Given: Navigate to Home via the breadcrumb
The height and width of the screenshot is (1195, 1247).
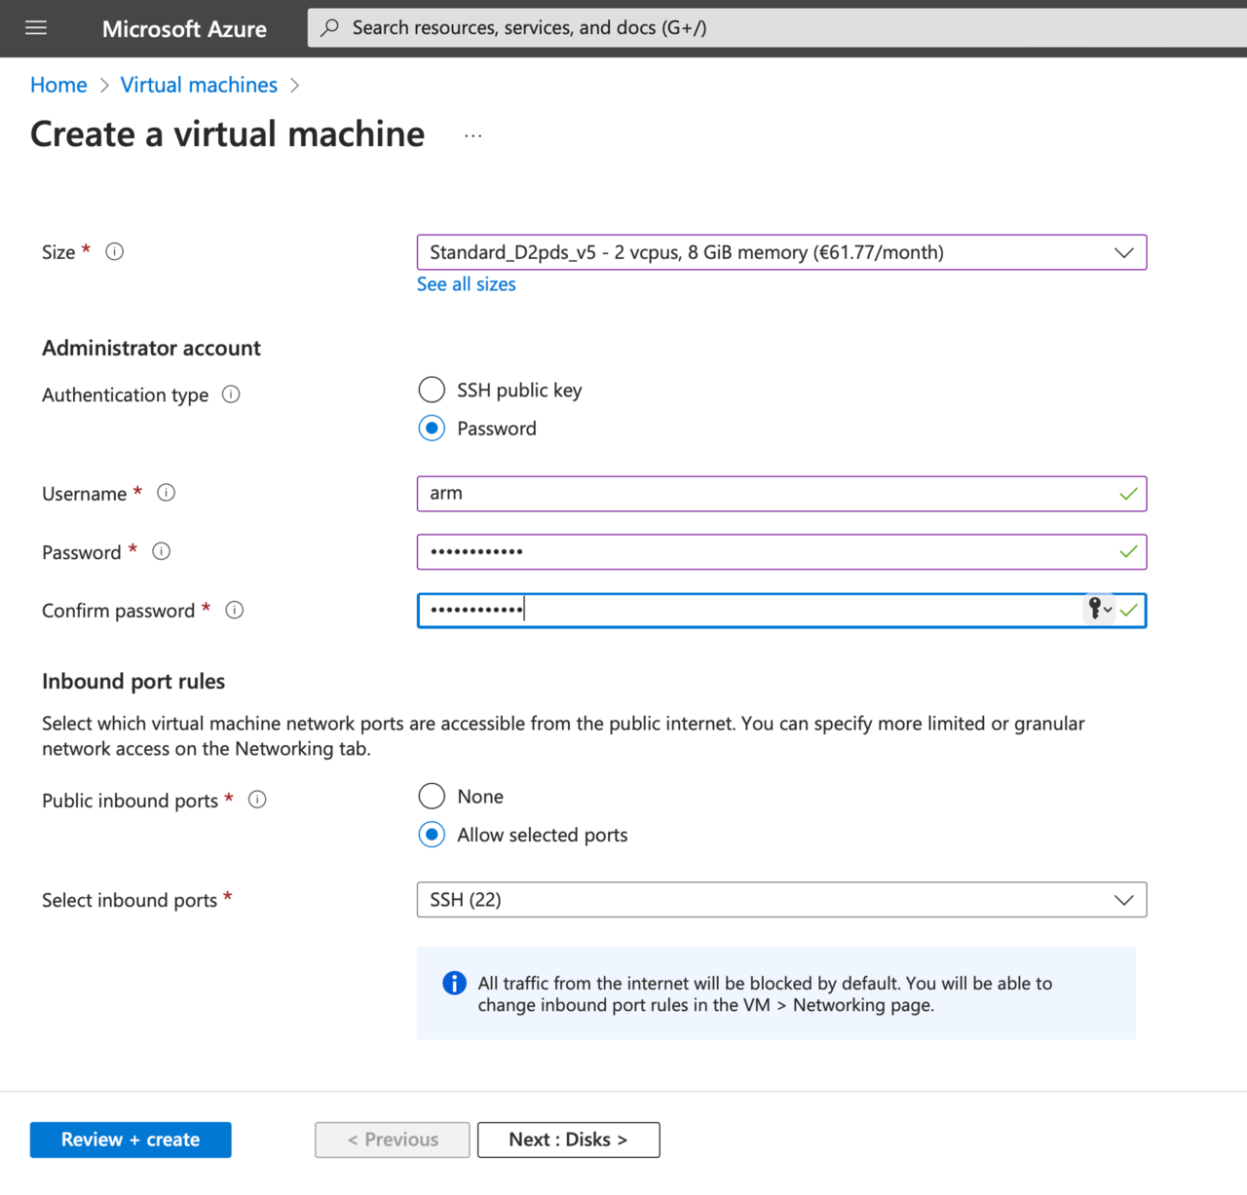Looking at the screenshot, I should pos(58,85).
